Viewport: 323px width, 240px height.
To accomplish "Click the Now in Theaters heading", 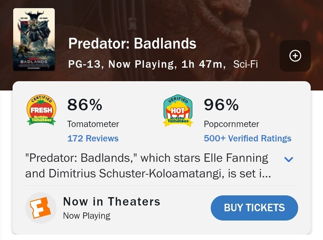I will click(112, 202).
